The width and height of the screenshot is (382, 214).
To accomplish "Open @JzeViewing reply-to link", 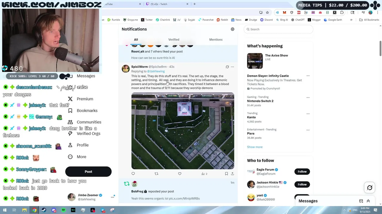I will pos(156,71).
